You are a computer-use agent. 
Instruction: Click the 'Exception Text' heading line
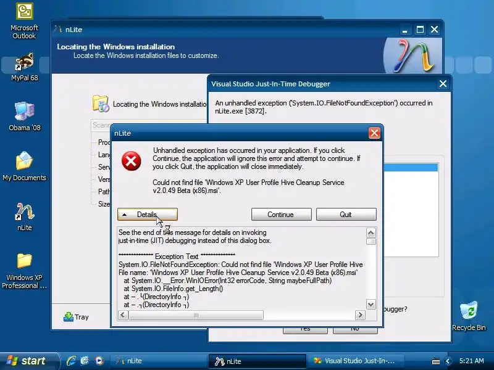tap(177, 256)
